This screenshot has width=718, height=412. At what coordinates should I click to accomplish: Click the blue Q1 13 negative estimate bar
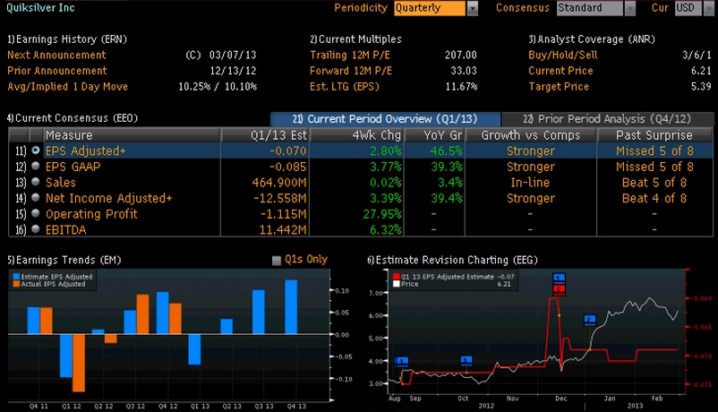pyautogui.click(x=194, y=349)
